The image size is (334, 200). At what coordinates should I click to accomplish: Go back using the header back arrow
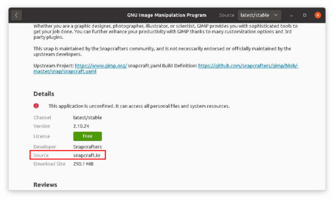[x=16, y=15]
